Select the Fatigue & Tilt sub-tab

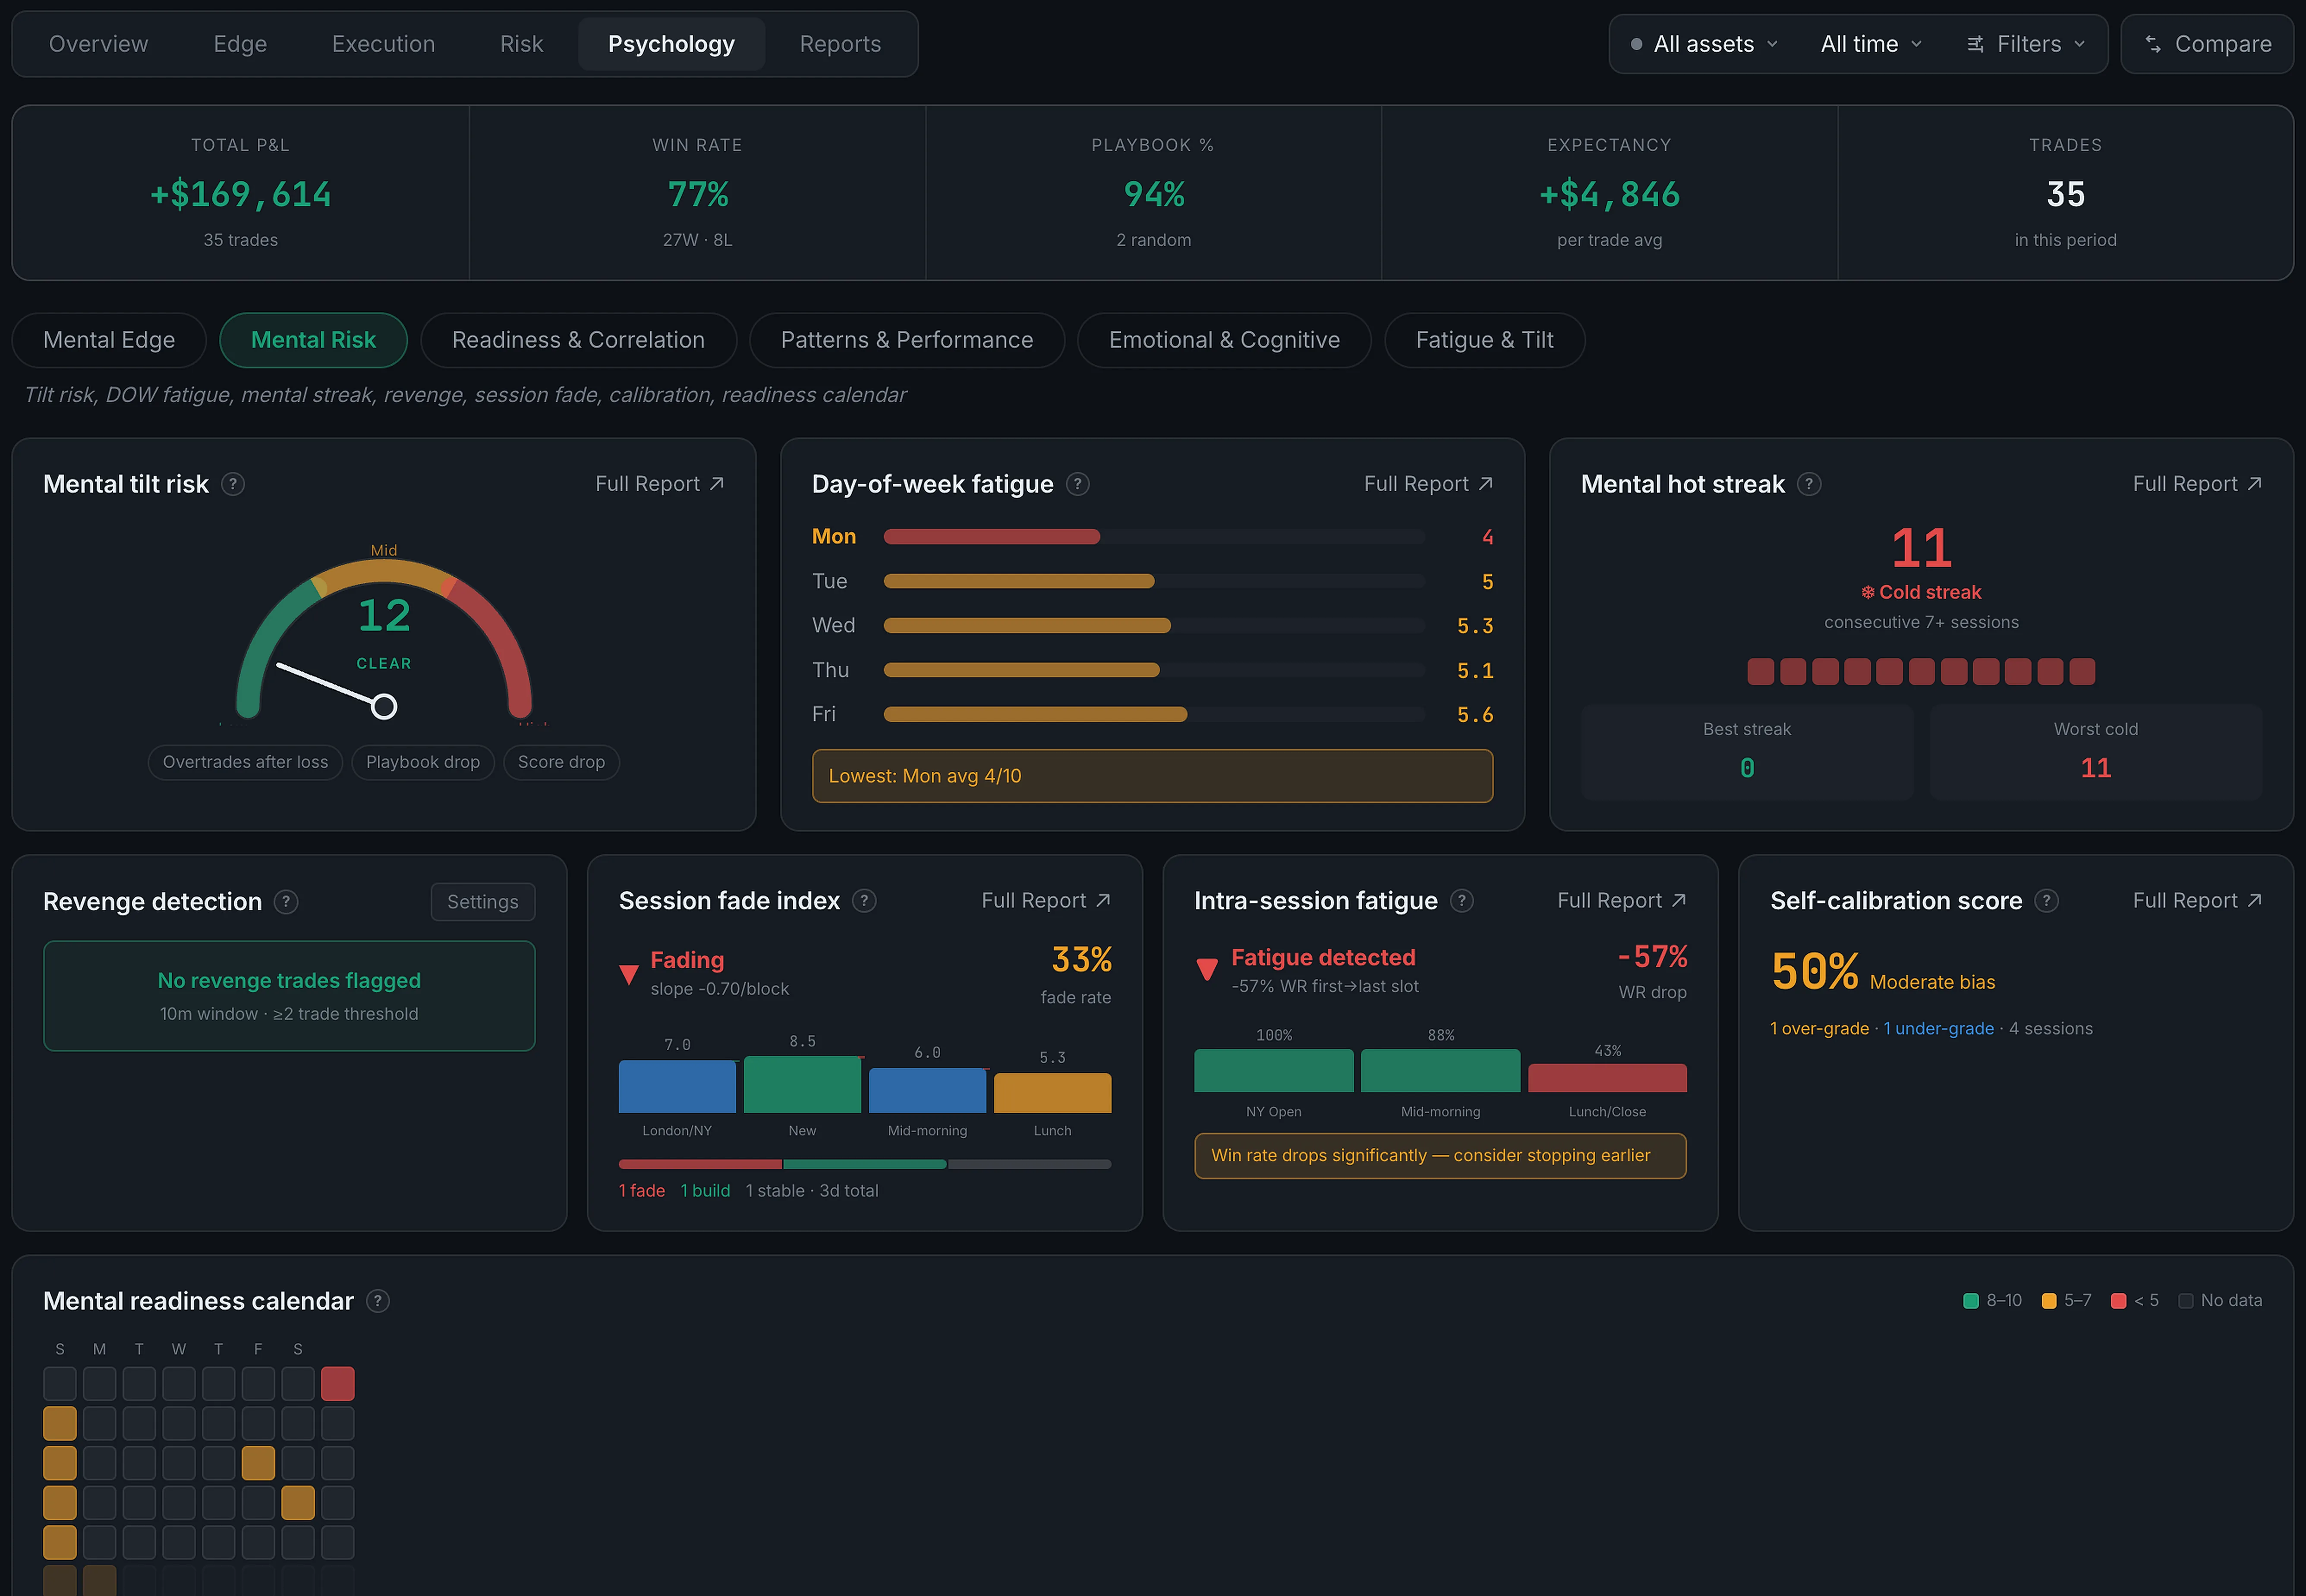click(x=1485, y=340)
